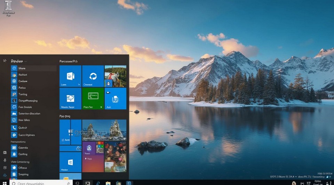Select the Pre ding tile group header
The image size is (334, 185).
tap(65, 116)
